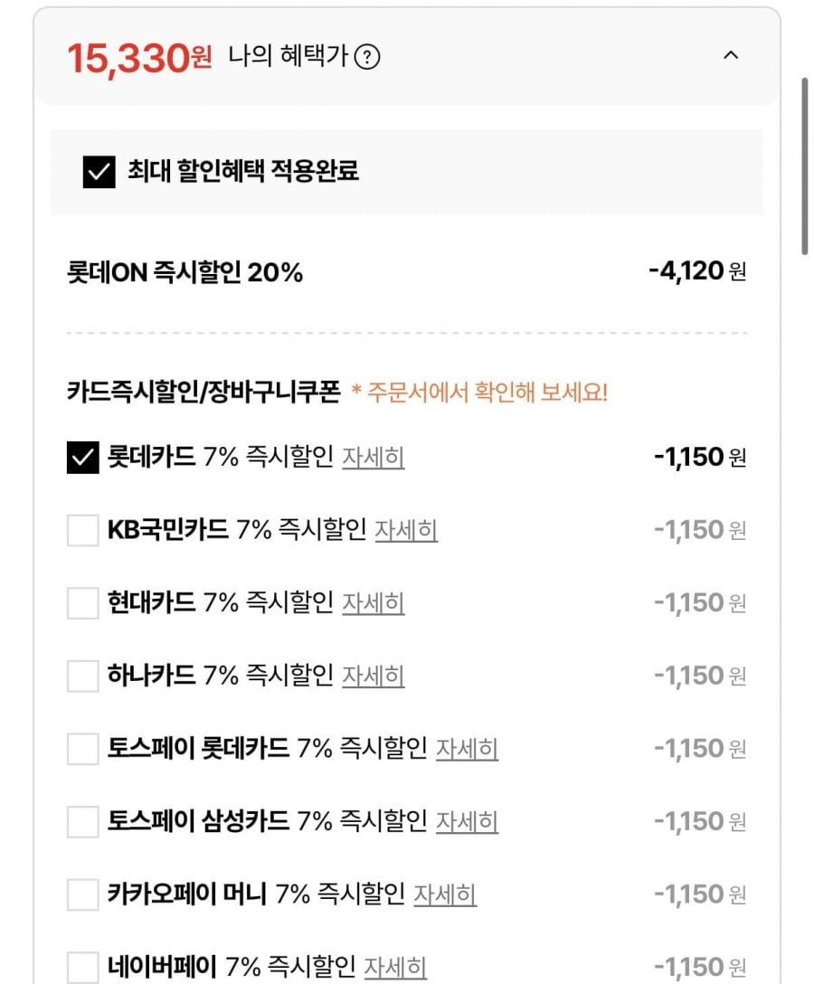
Task: Check 네이버페이 discount option
Action: click(82, 966)
